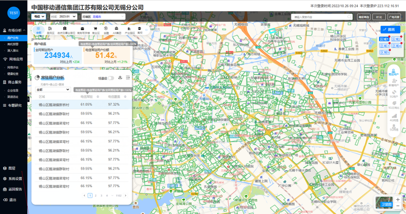Click the search magnifier icon

[x=349, y=17]
